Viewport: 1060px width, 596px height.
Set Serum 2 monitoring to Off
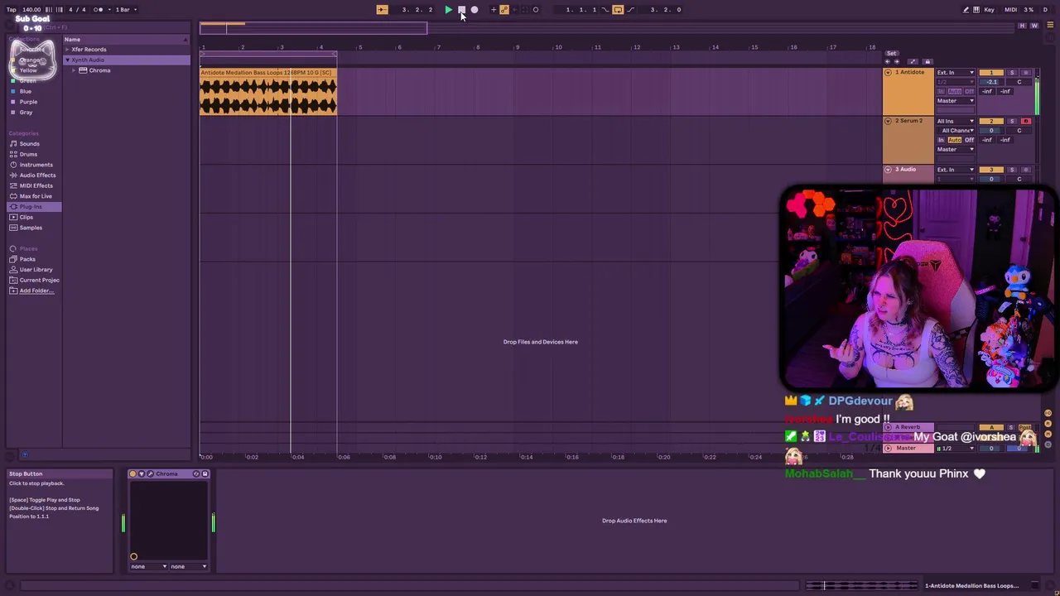[x=969, y=140]
